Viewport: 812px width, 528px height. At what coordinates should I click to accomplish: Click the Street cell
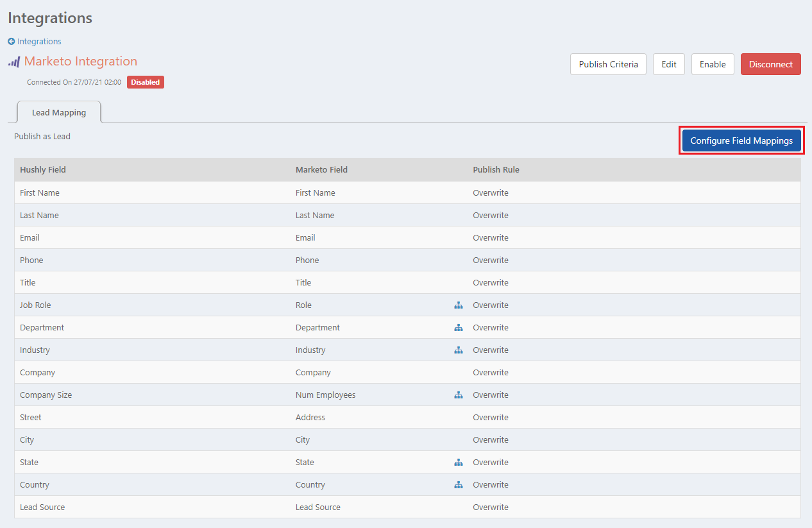31,418
